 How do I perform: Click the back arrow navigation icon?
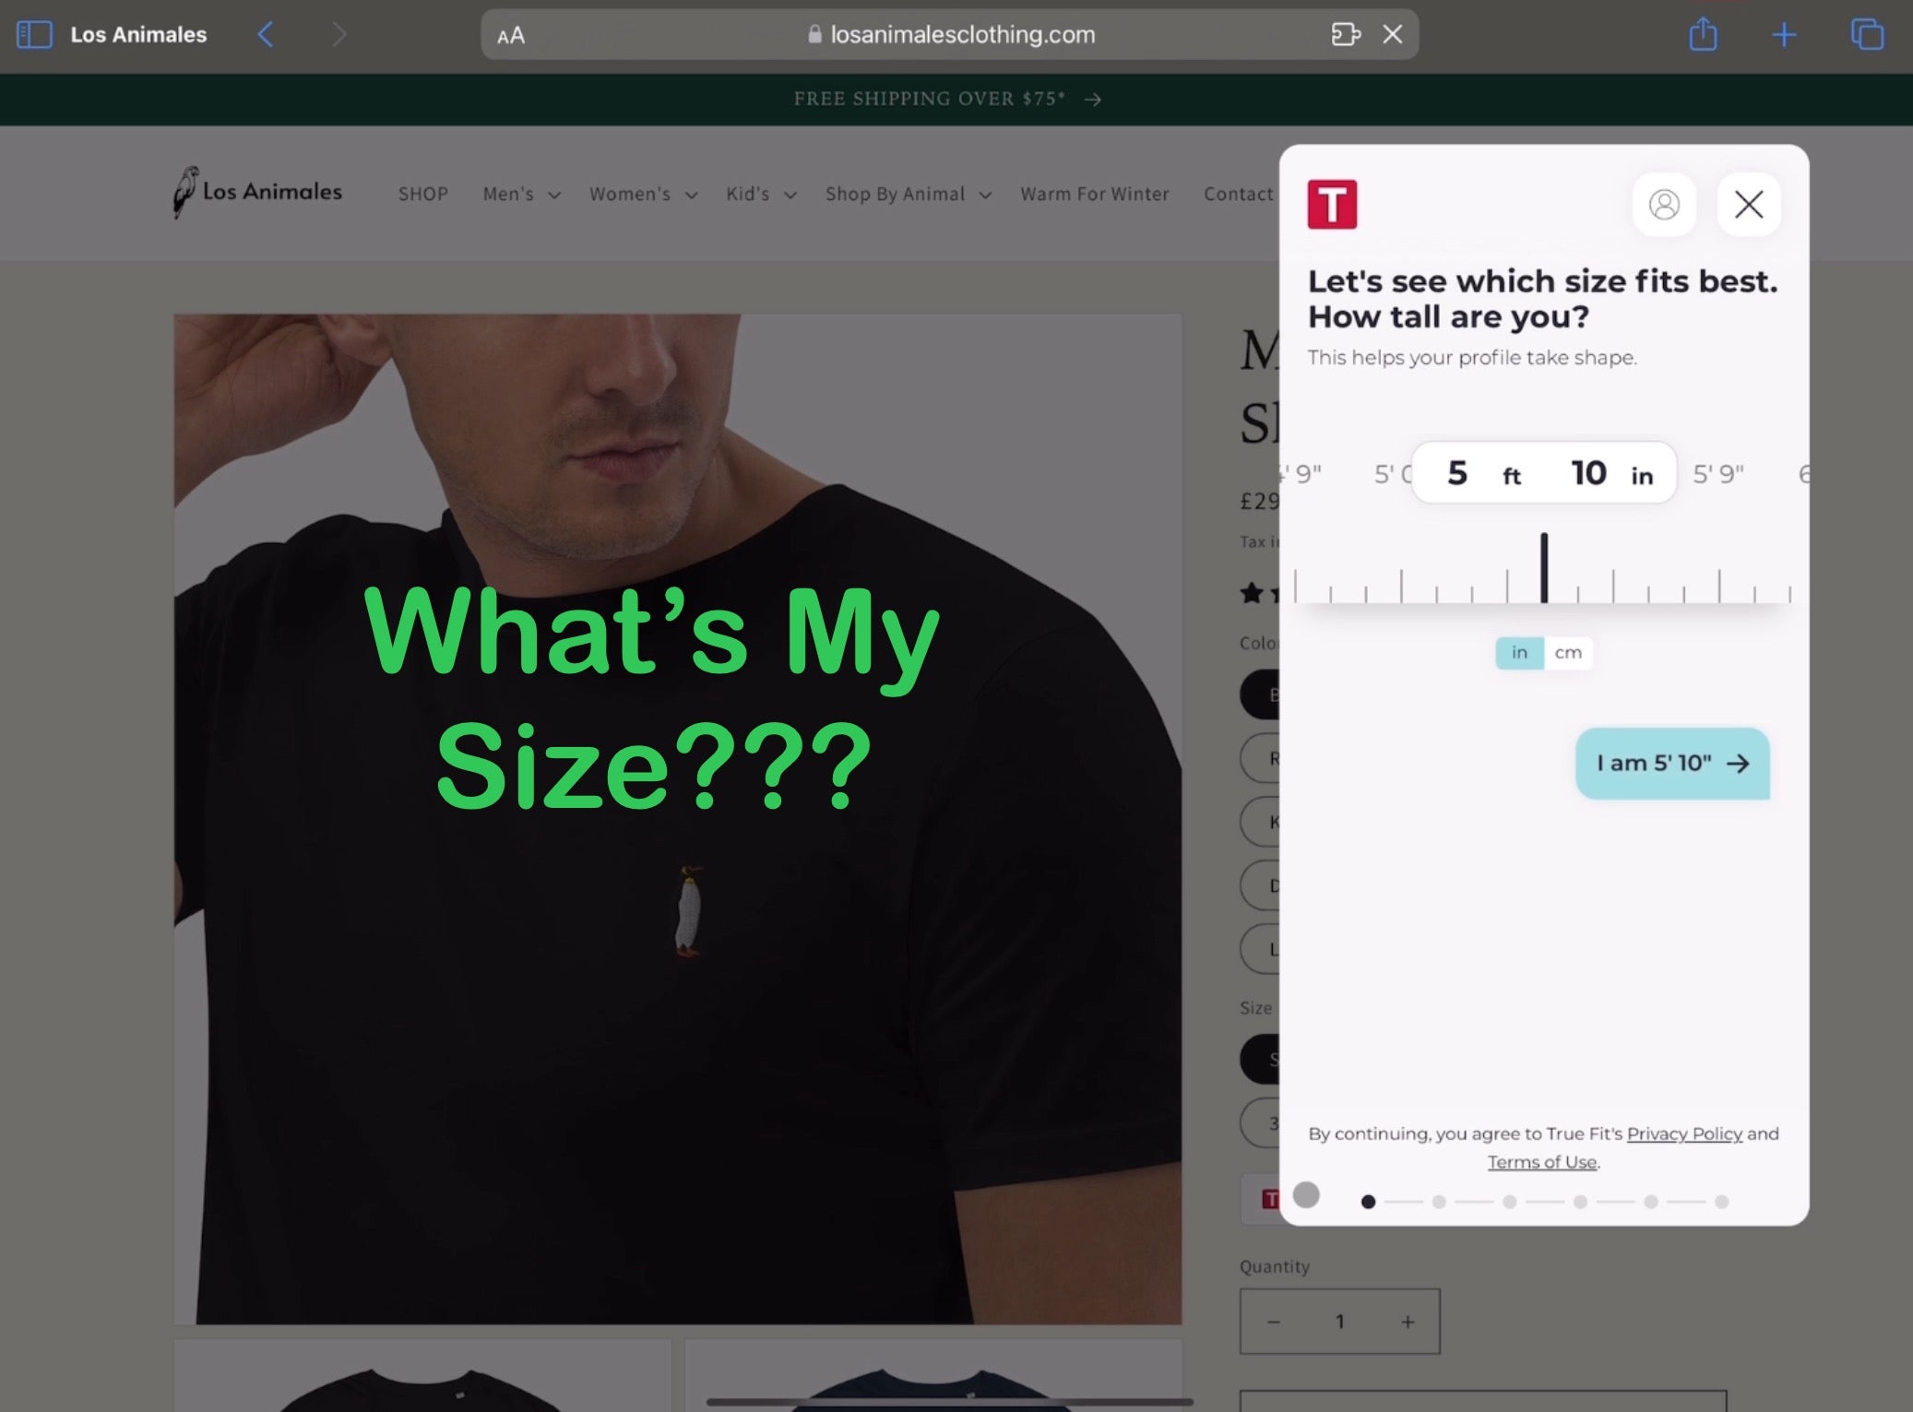pos(265,32)
